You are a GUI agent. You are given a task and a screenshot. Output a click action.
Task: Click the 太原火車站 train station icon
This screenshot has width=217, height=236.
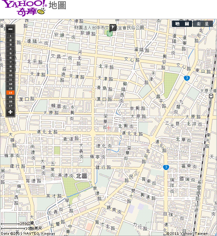[211, 96]
